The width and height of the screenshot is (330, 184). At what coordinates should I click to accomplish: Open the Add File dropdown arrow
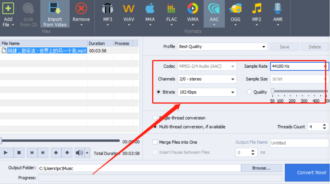13,25
